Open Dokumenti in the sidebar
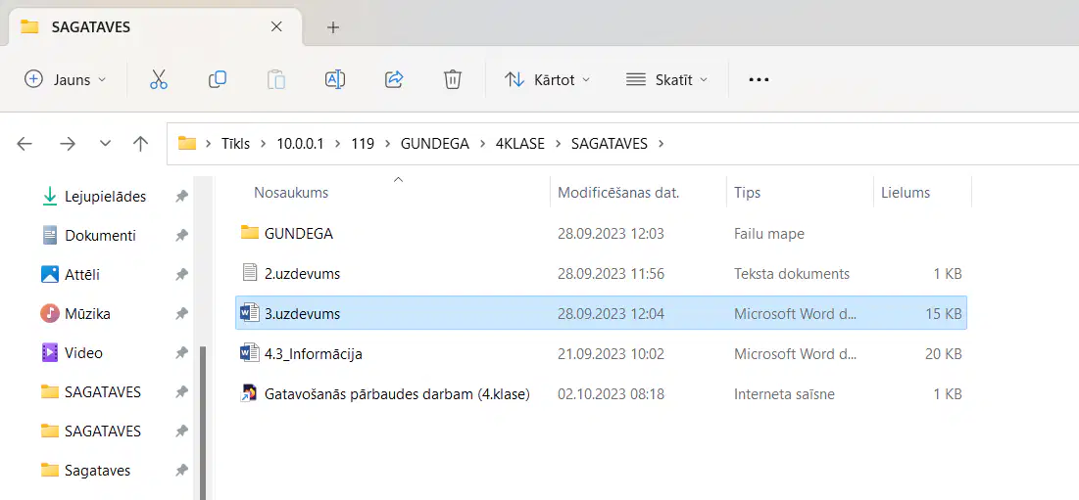This screenshot has height=500, width=1079. pyautogui.click(x=101, y=236)
